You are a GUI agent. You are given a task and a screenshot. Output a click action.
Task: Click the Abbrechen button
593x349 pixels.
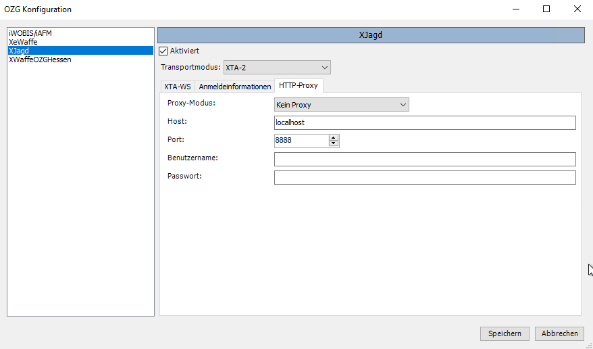(559, 333)
